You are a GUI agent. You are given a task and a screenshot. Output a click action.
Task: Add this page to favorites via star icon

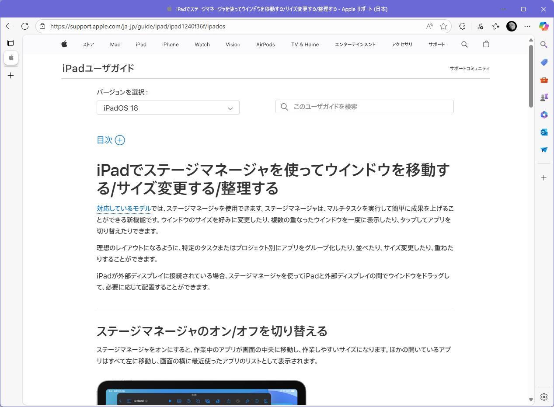(443, 26)
